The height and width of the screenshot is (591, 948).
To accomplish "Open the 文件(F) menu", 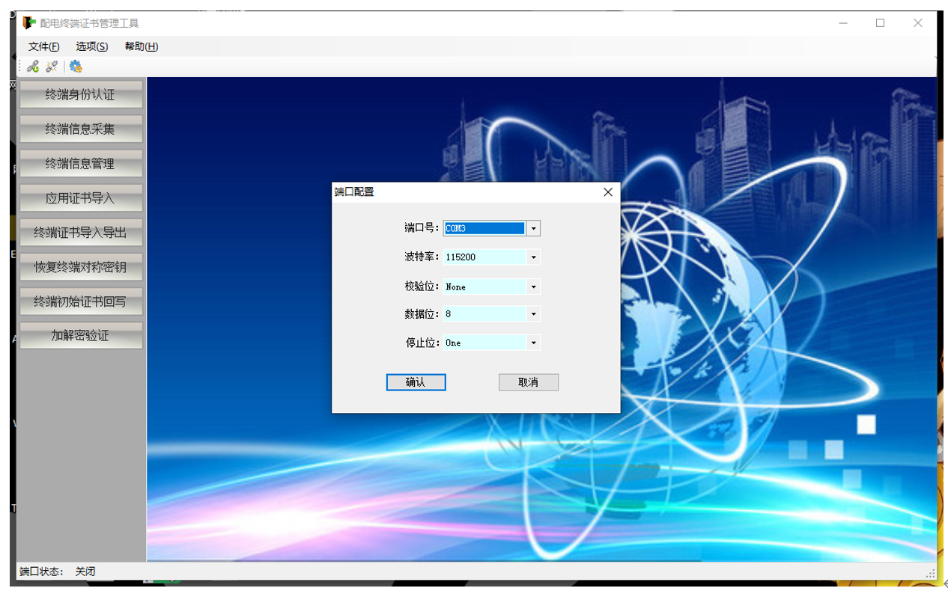I will point(44,46).
